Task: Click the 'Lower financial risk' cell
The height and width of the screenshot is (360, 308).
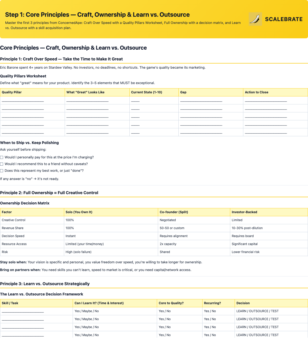Action: 269,252
